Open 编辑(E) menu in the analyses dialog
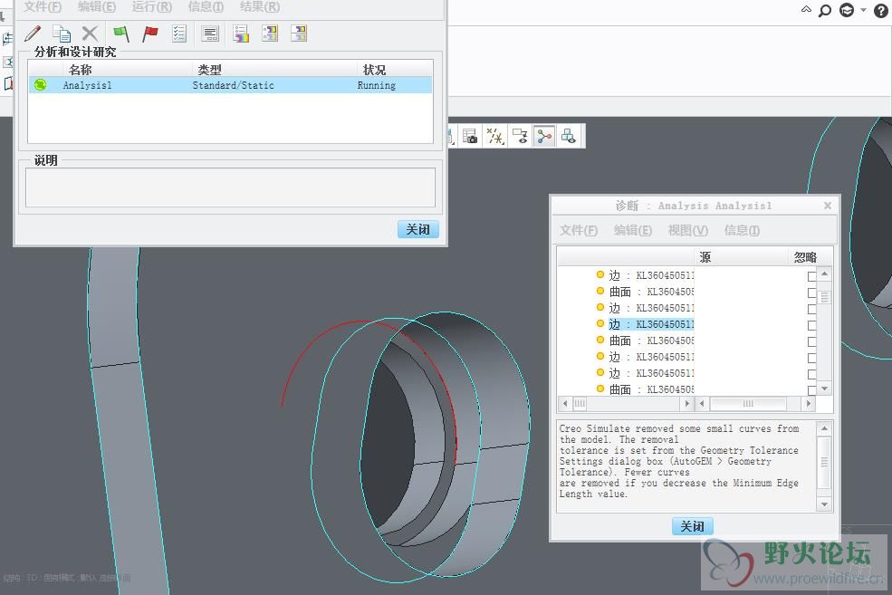The width and height of the screenshot is (892, 595). tap(97, 7)
